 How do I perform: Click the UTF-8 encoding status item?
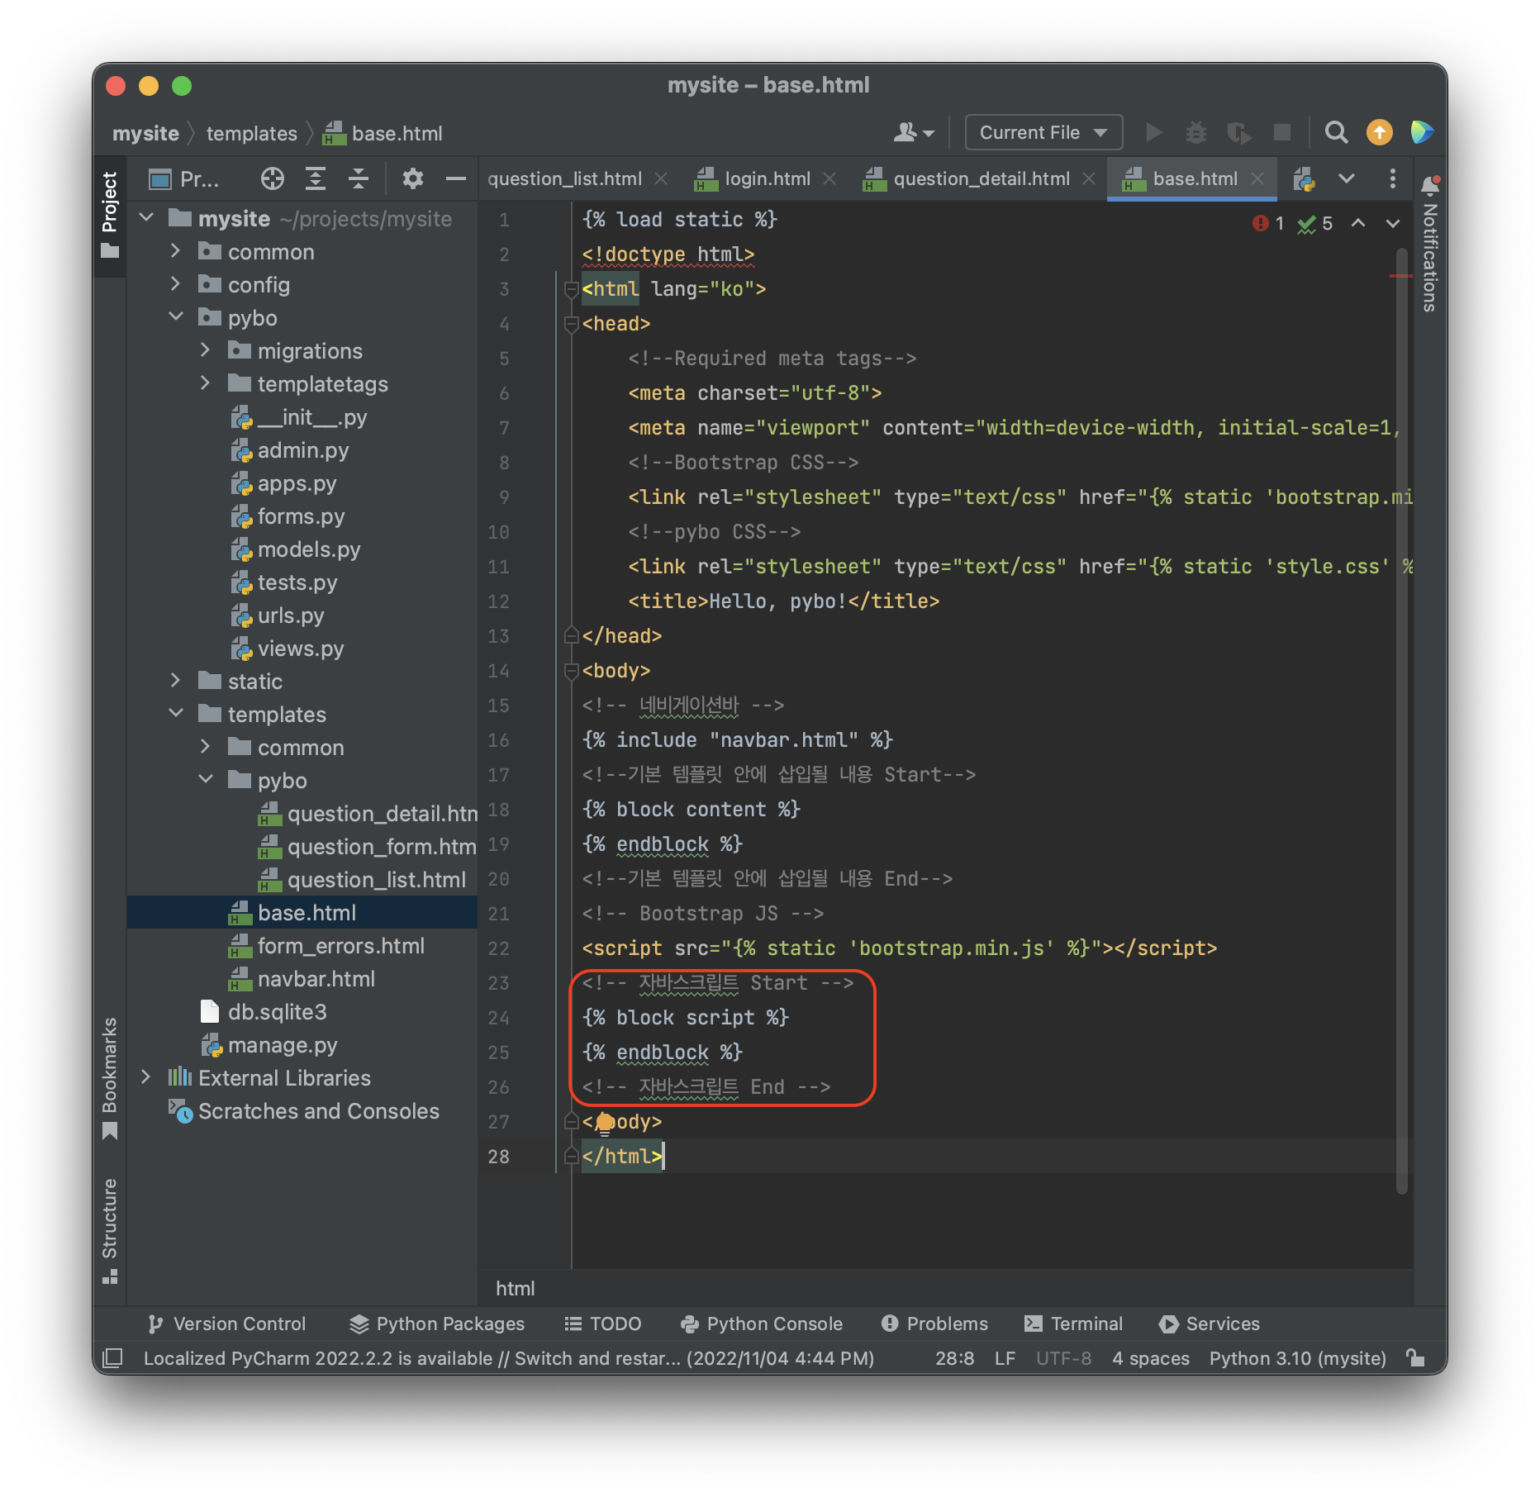pyautogui.click(x=1063, y=1358)
